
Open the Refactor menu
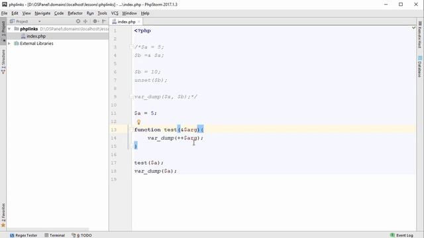point(75,13)
